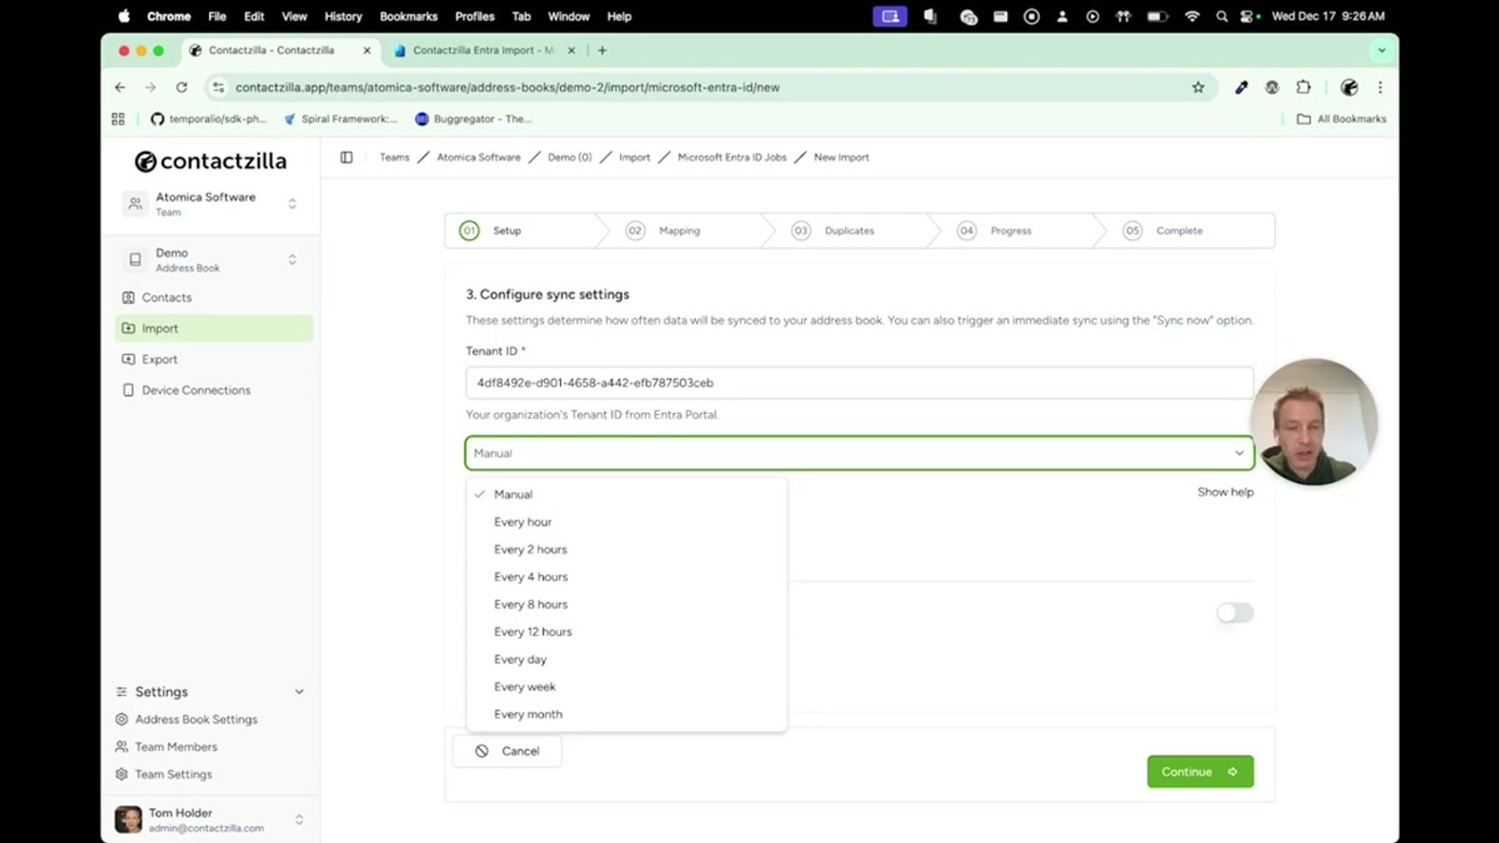Open macOS Spotlight search icon
Image resolution: width=1499 pixels, height=843 pixels.
[1222, 16]
